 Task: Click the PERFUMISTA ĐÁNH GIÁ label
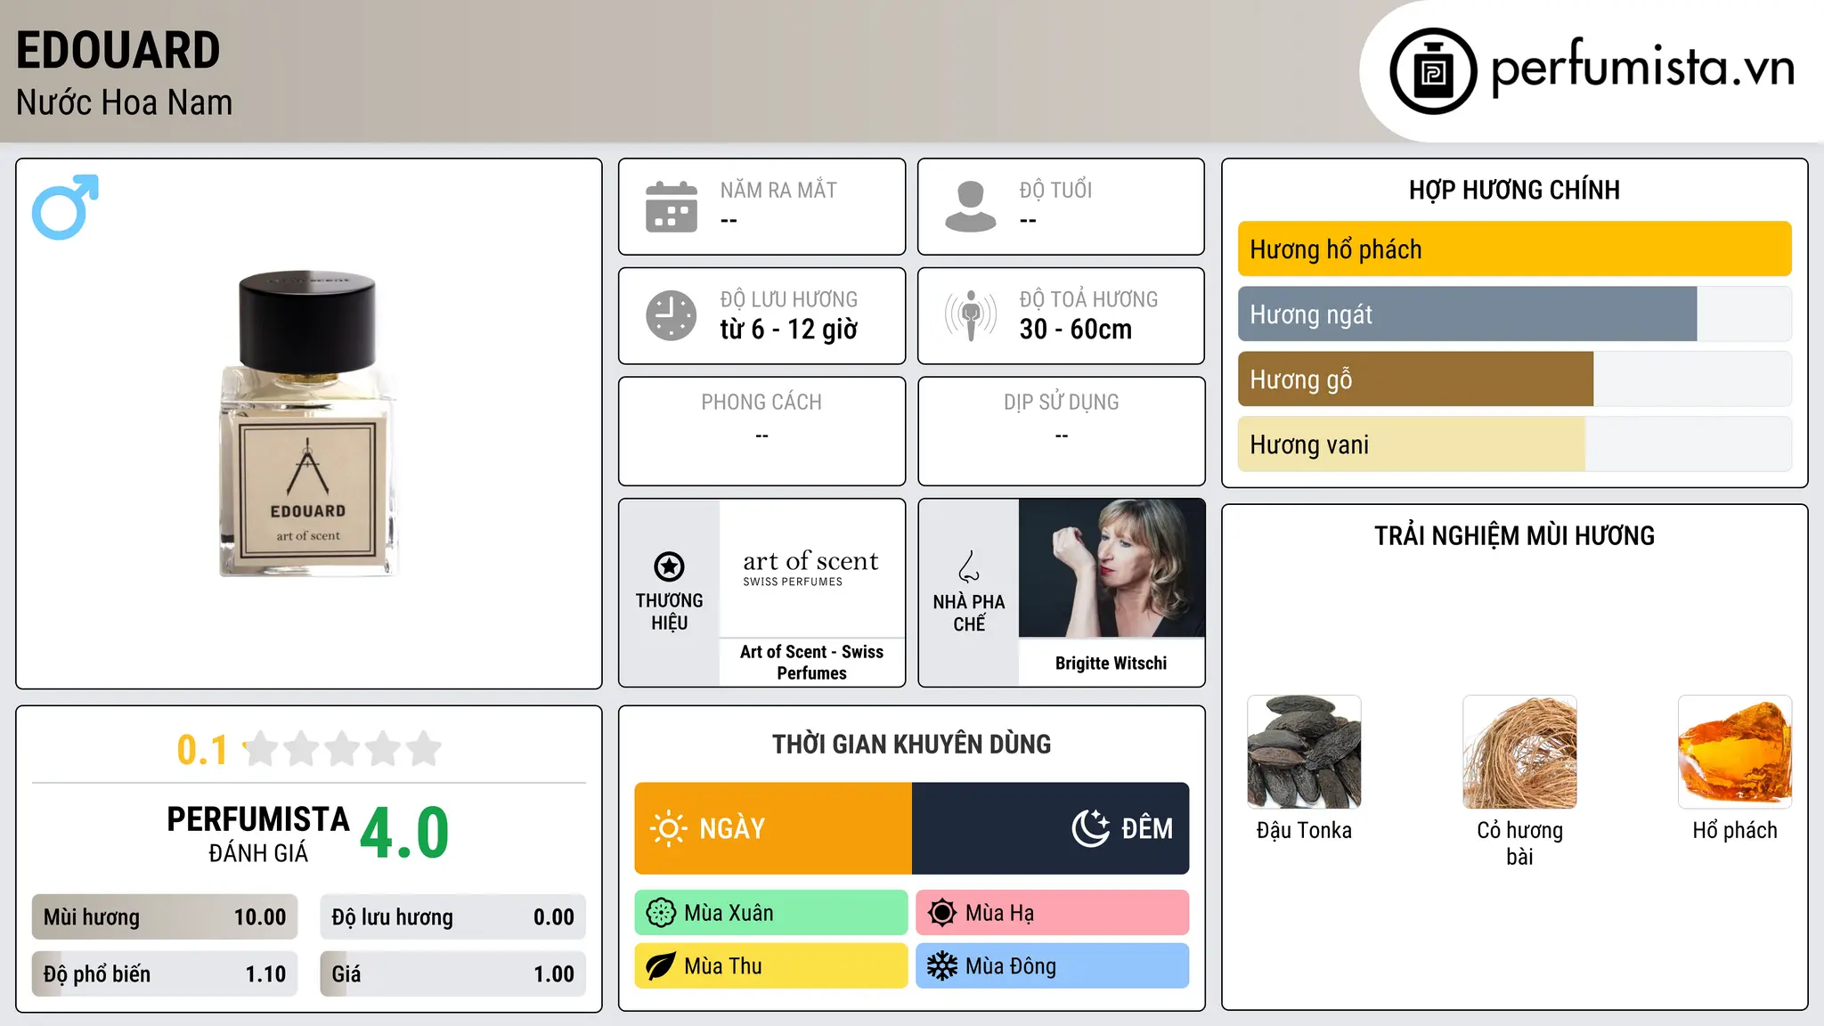click(258, 834)
